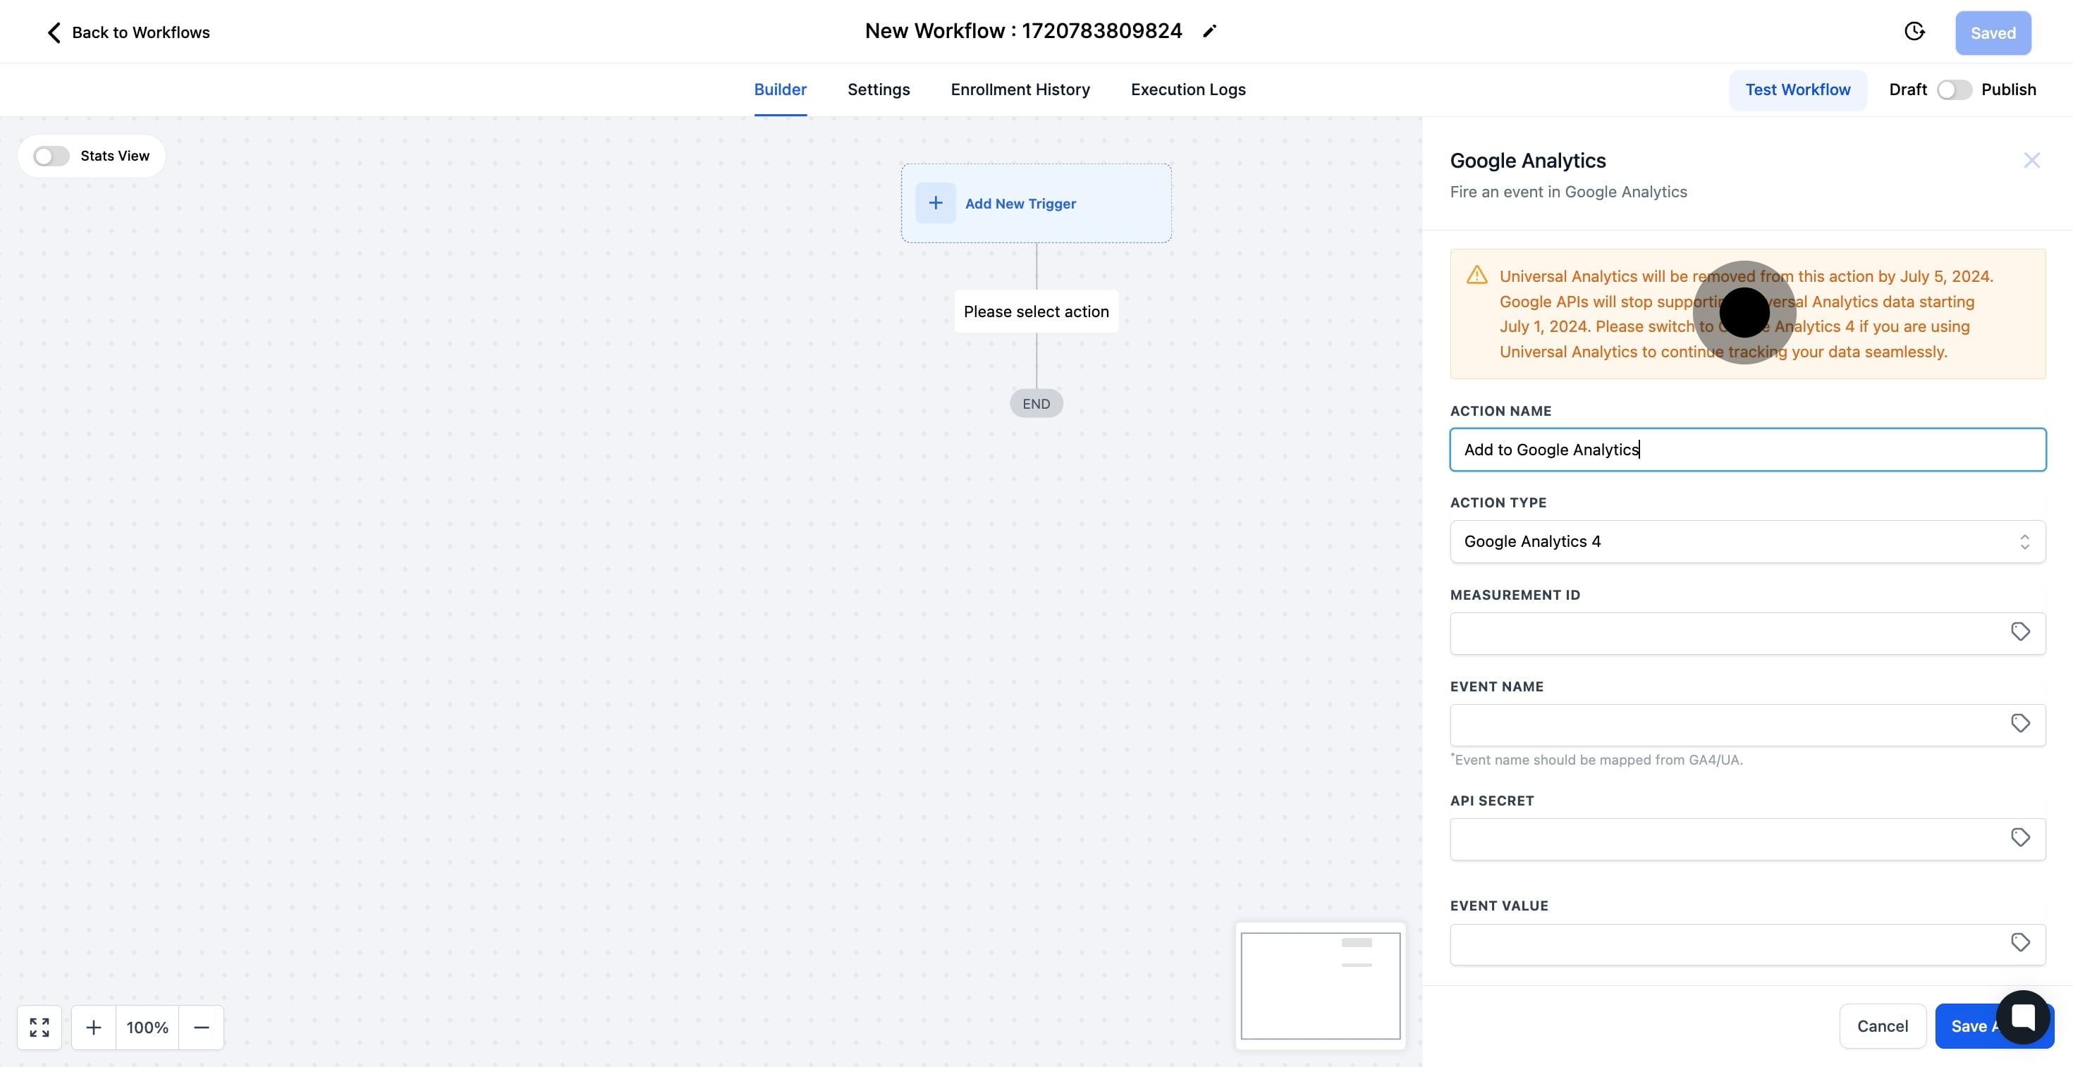Click the Cancel button
The width and height of the screenshot is (2073, 1067).
click(1883, 1026)
